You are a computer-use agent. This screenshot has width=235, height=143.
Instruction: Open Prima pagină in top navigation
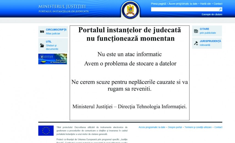tap(158, 4)
